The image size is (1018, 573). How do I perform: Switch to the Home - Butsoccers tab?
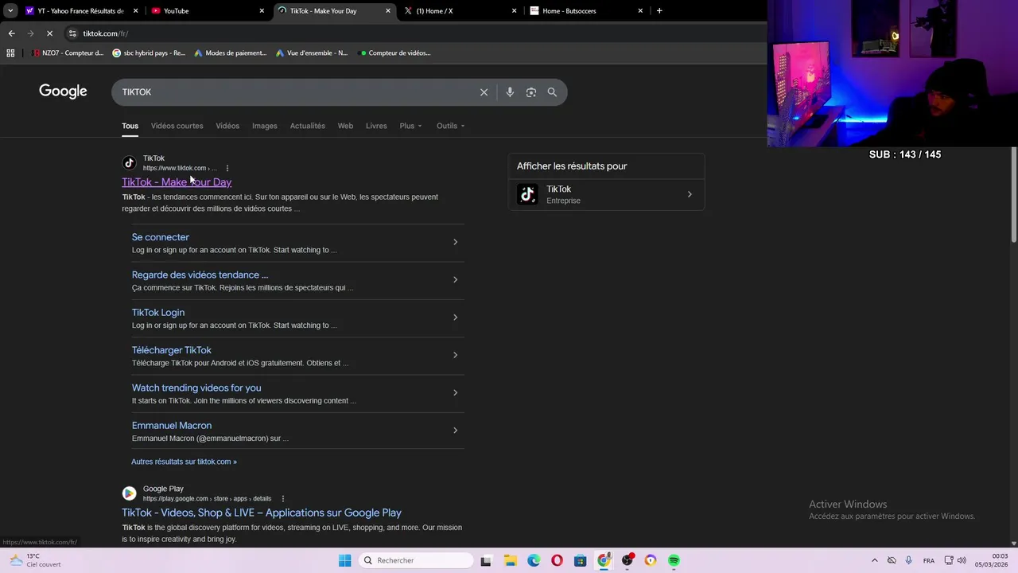[x=586, y=11]
